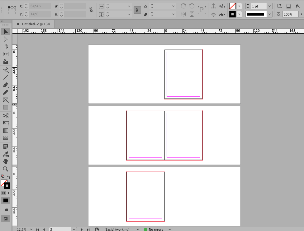Open corner options icon

(279, 6)
